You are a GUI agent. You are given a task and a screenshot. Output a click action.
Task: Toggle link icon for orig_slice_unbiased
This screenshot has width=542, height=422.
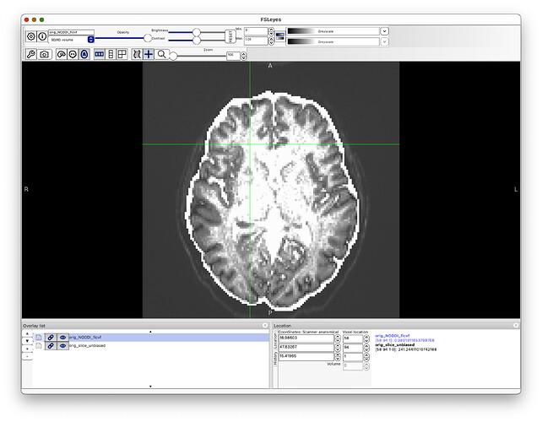click(x=51, y=346)
